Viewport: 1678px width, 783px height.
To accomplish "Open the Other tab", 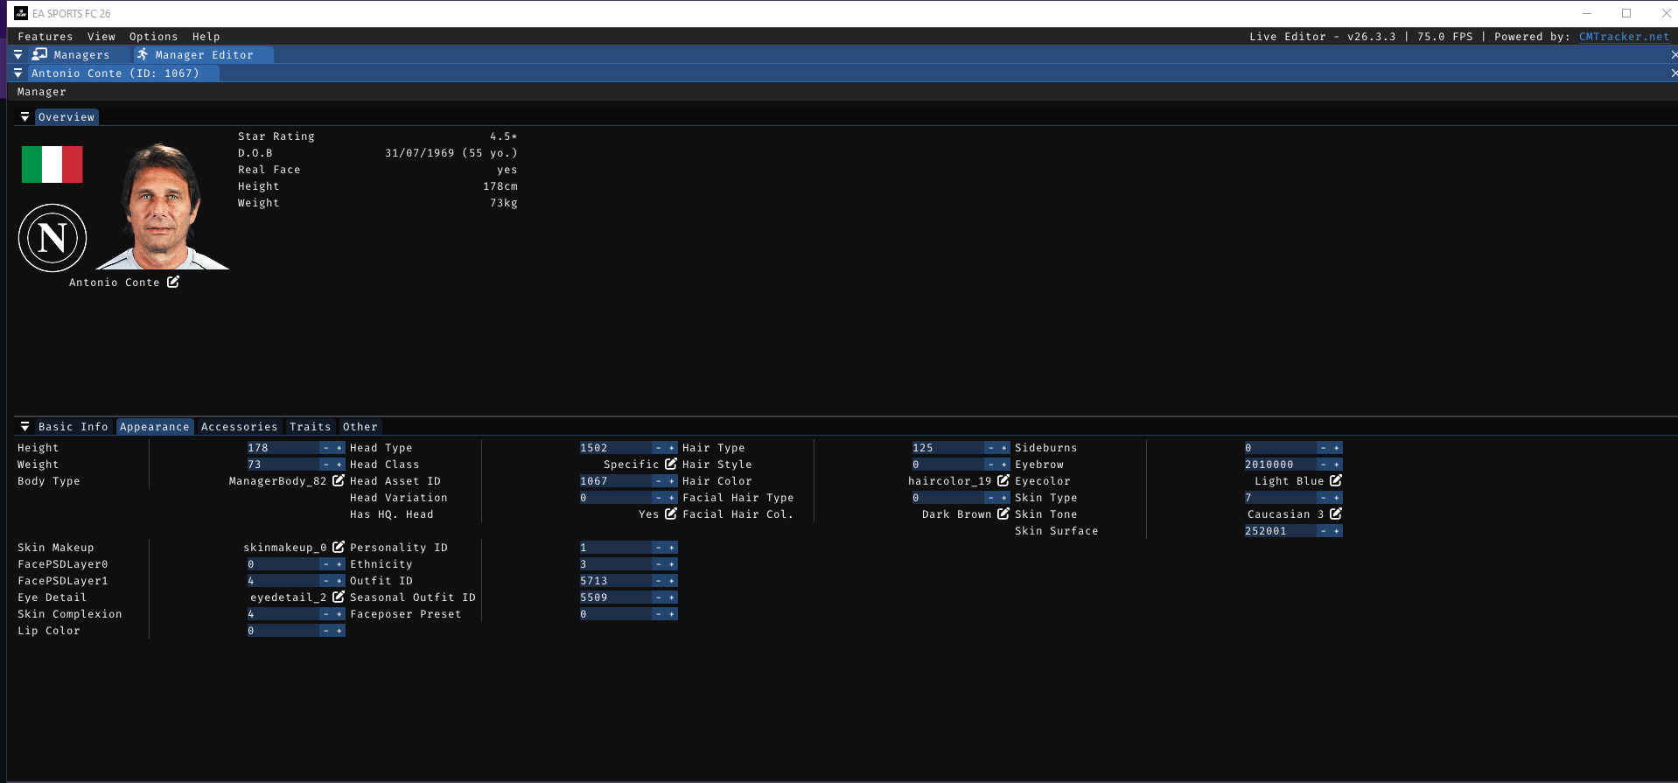I will click(x=360, y=427).
